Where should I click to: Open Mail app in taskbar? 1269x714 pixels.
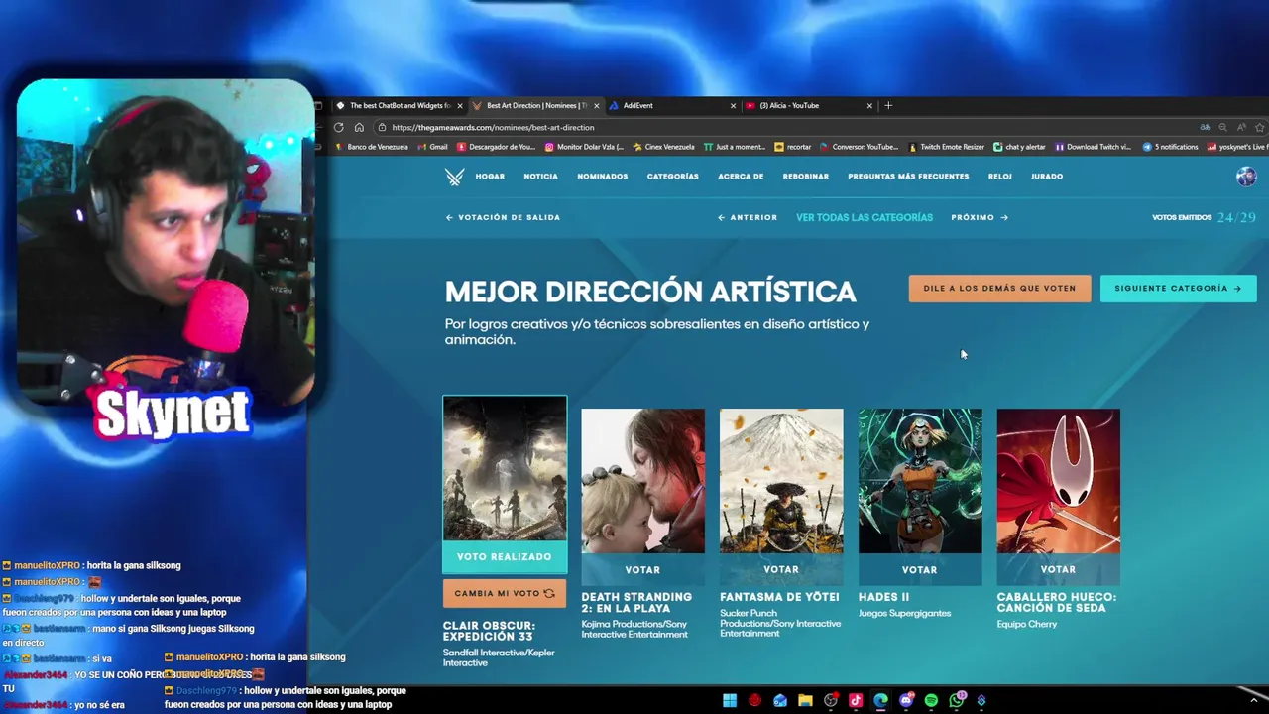pos(780,701)
